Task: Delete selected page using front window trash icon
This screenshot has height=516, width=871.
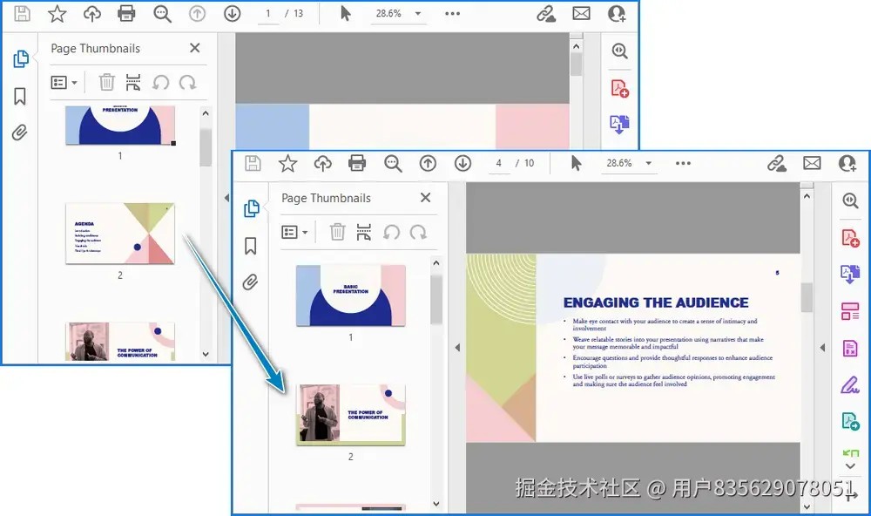Action: [337, 232]
